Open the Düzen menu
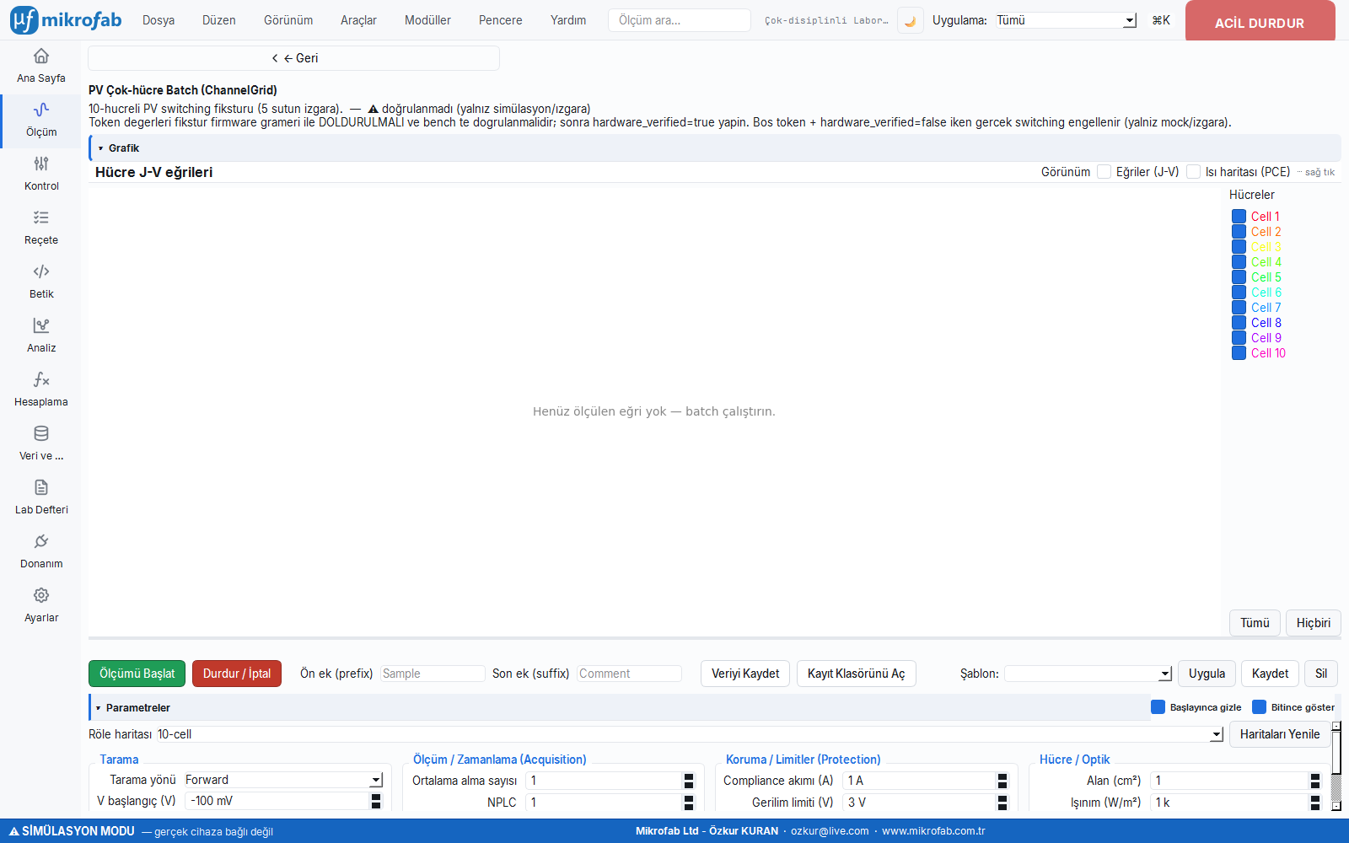Viewport: 1349px width, 843px height. 219,20
